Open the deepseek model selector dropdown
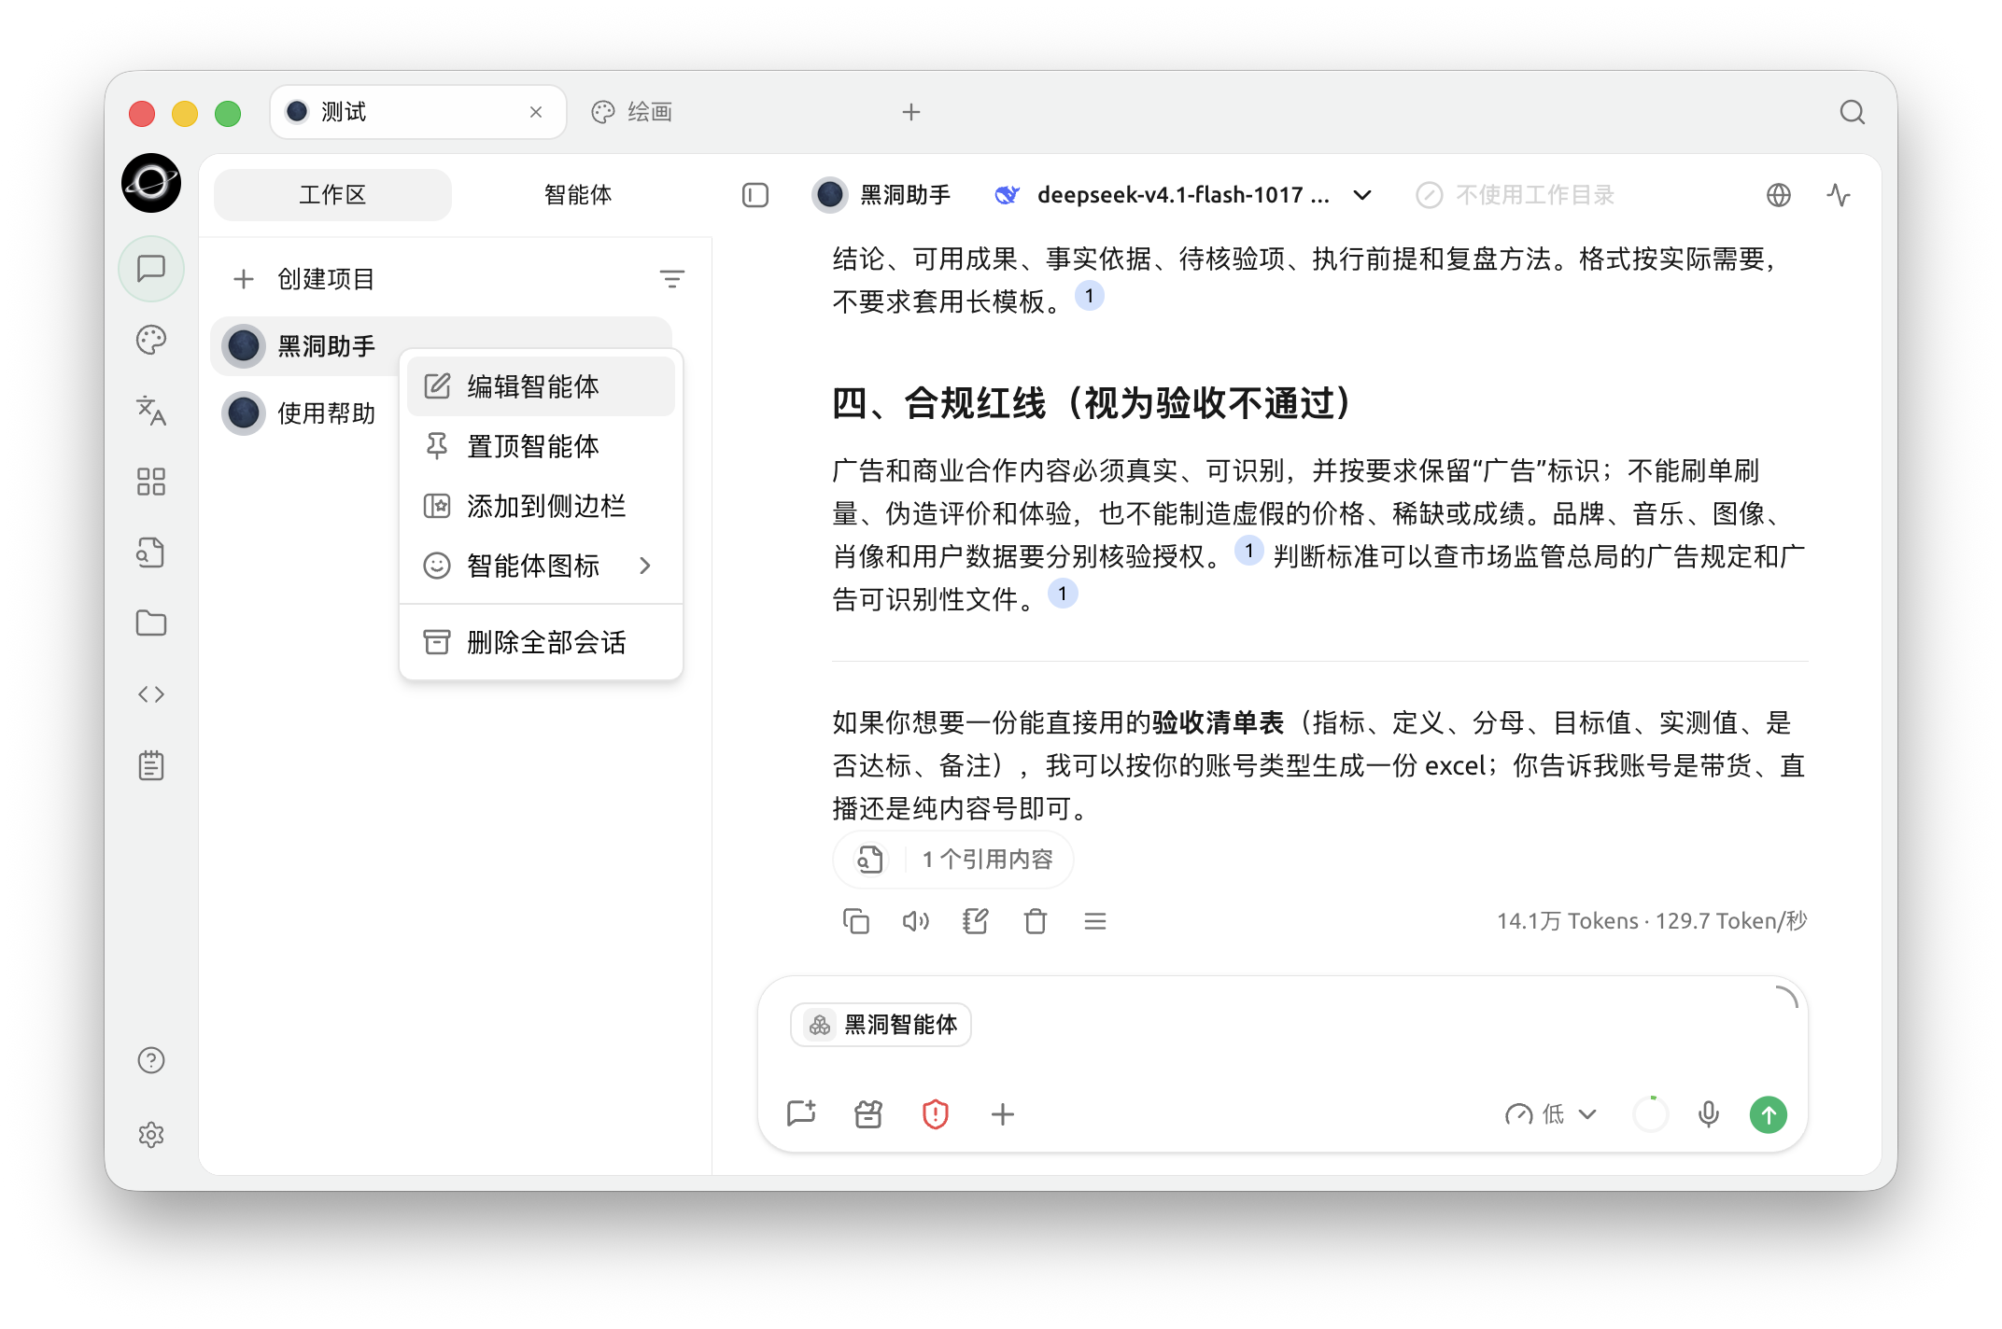 coord(1183,195)
